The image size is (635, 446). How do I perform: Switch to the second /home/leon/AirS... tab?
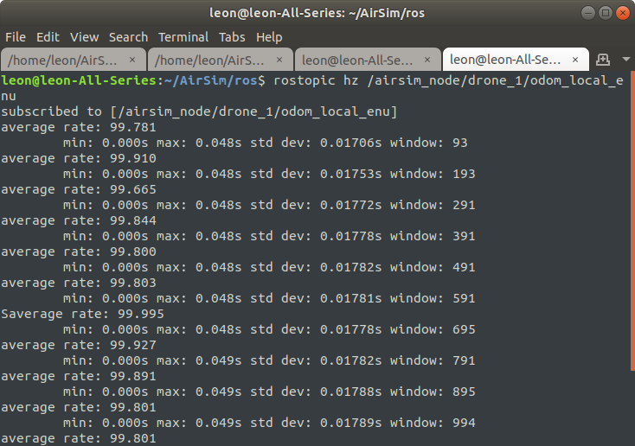[x=212, y=60]
